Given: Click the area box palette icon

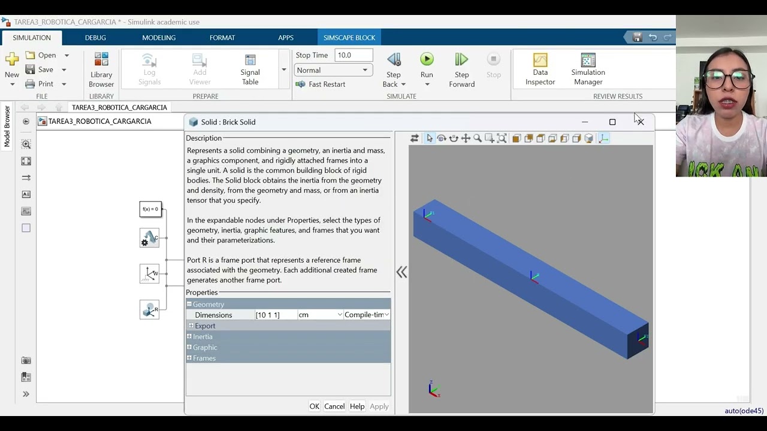Looking at the screenshot, I should tap(26, 228).
